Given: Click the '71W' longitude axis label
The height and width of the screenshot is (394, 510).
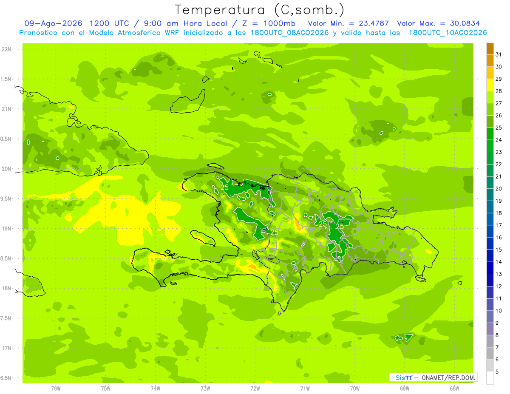Looking at the screenshot, I should 305,388.
